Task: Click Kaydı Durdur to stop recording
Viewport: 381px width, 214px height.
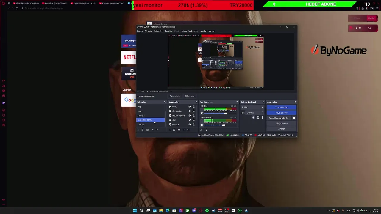Action: click(x=281, y=113)
